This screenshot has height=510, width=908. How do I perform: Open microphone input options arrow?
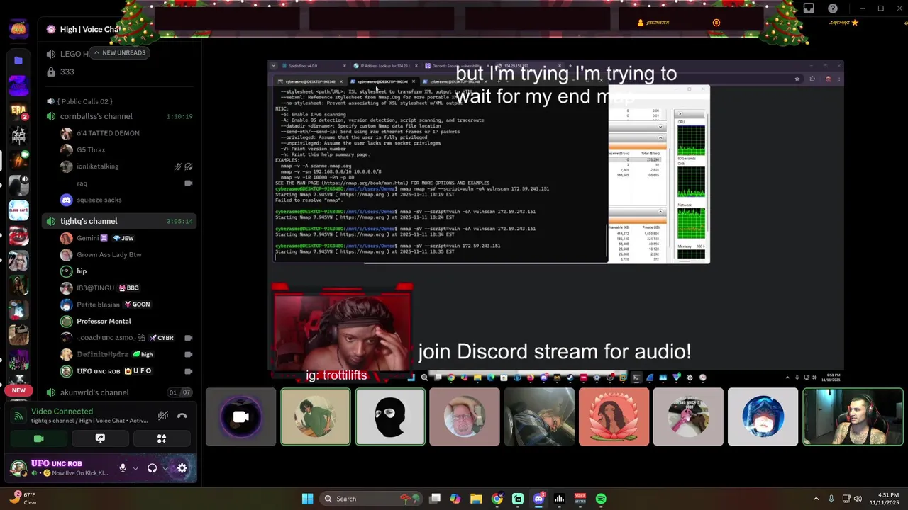click(135, 468)
